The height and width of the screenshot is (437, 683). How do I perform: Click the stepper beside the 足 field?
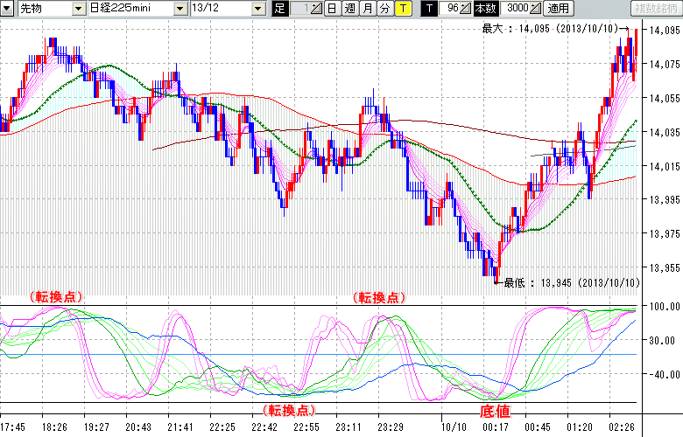pos(316,9)
